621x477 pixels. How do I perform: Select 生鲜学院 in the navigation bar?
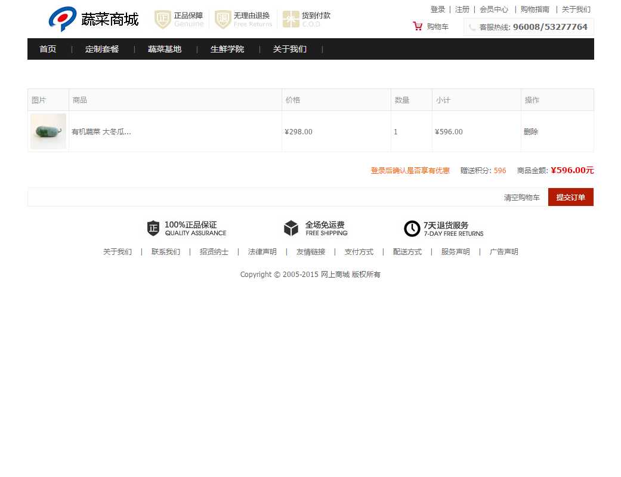tap(227, 49)
